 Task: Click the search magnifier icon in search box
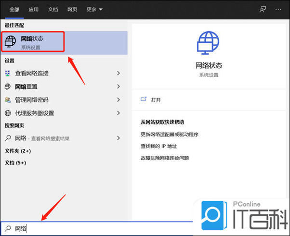click(x=8, y=228)
